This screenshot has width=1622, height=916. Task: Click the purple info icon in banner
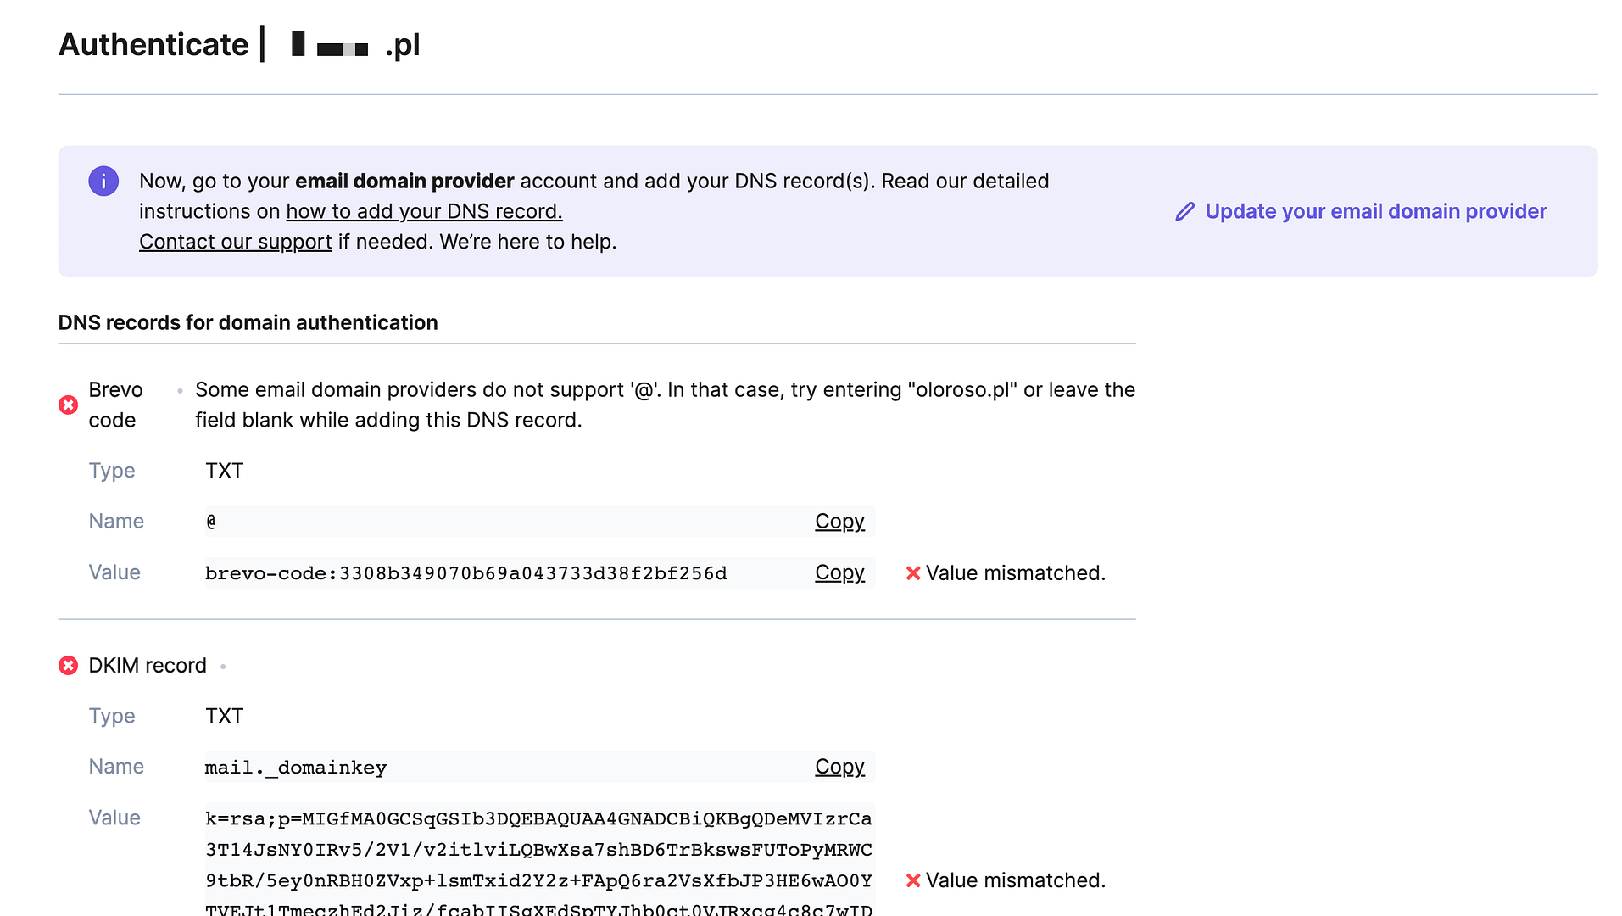click(103, 181)
